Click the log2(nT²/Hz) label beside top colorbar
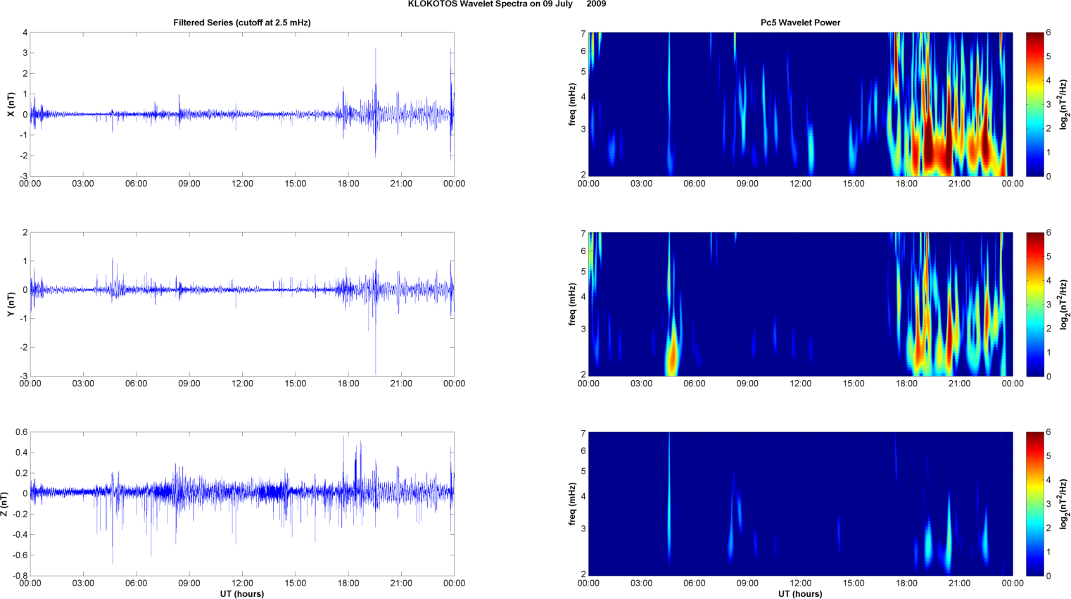Screen dimensions: 1071x599 [1065, 104]
